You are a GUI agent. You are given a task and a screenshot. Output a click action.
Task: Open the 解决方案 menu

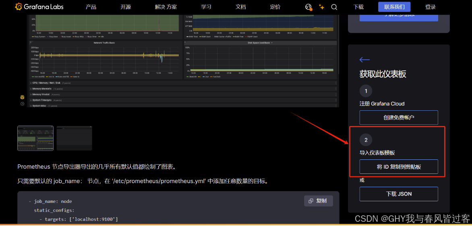[166, 7]
